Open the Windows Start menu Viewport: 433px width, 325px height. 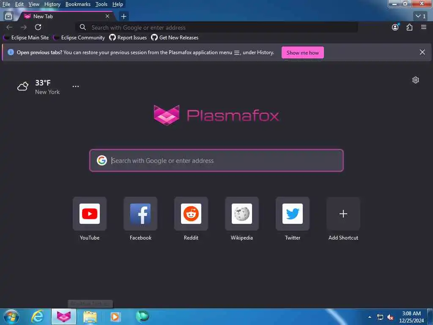[x=11, y=317]
